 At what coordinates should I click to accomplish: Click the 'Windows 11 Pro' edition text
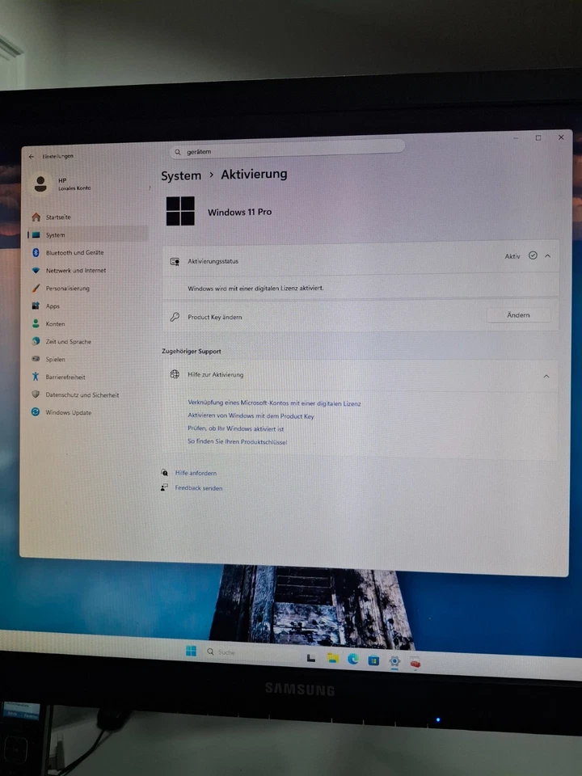pyautogui.click(x=239, y=212)
